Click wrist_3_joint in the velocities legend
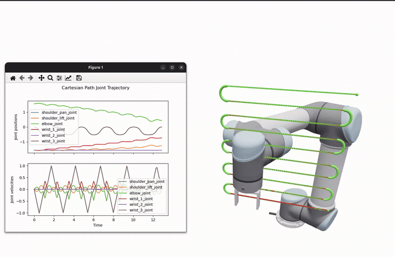395x257 pixels. click(x=141, y=210)
